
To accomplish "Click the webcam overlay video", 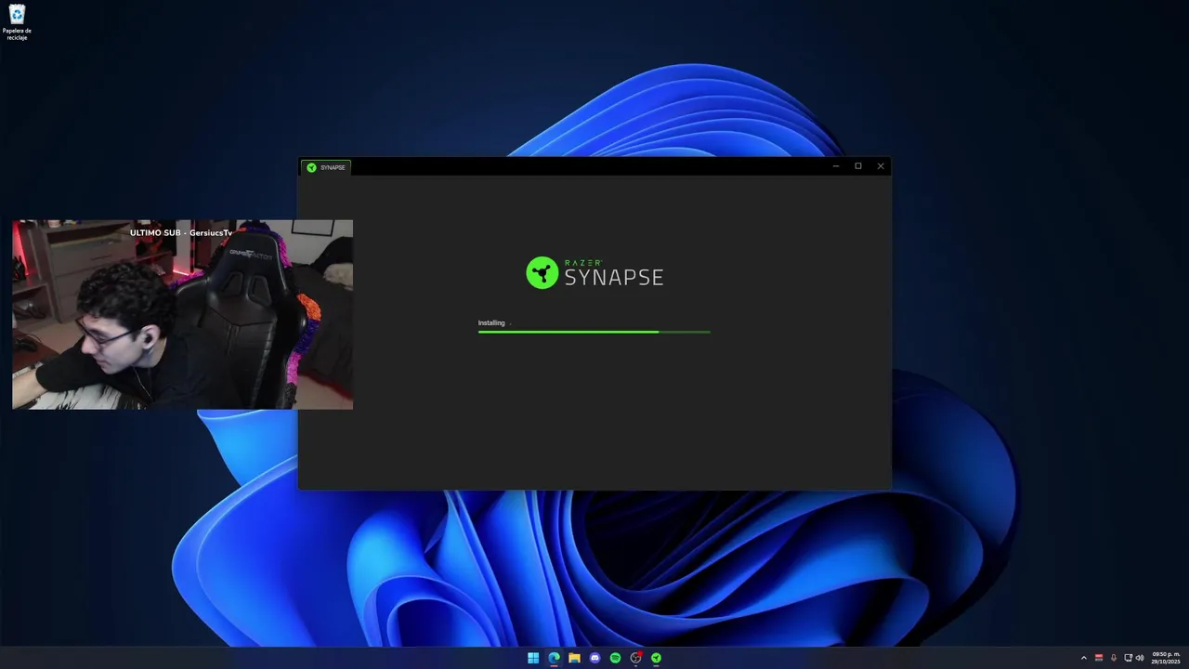I will (182, 315).
